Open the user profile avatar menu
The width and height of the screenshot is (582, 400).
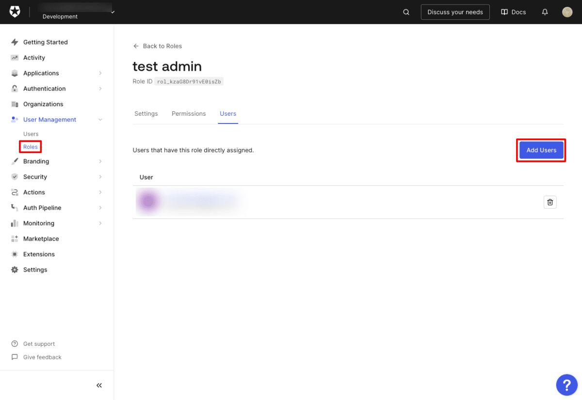(567, 12)
